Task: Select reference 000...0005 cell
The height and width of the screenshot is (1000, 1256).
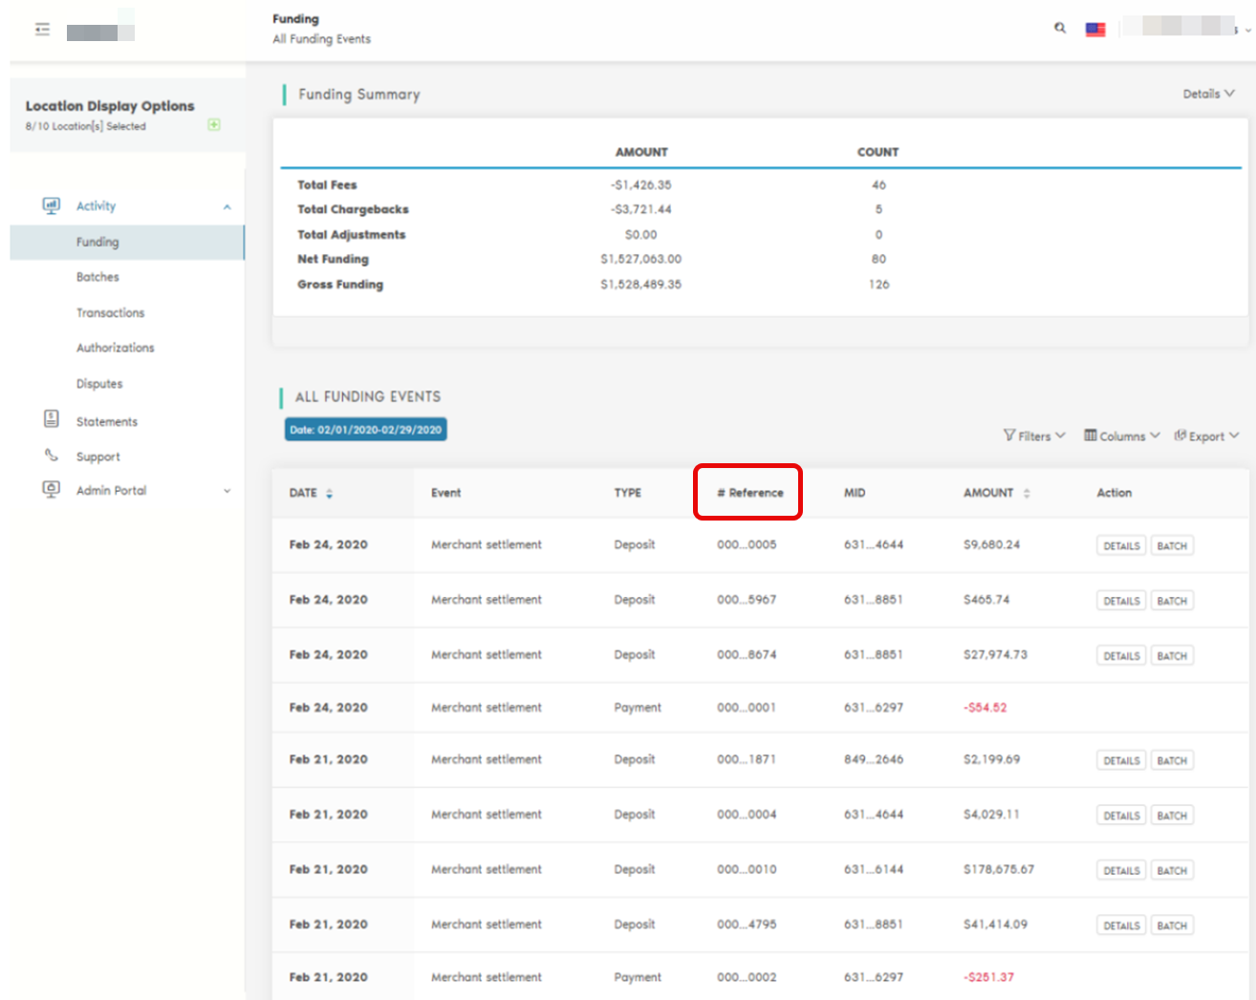Action: pyautogui.click(x=747, y=544)
